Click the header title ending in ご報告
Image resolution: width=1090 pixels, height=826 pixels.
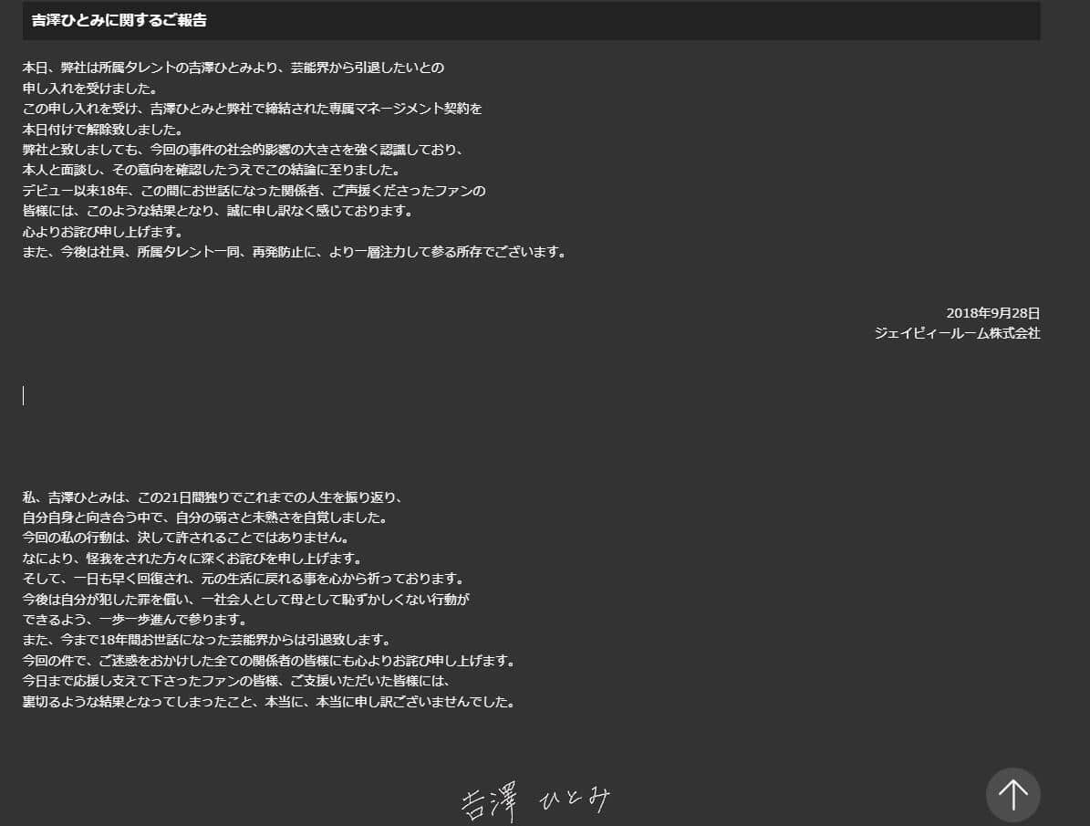pos(119,20)
